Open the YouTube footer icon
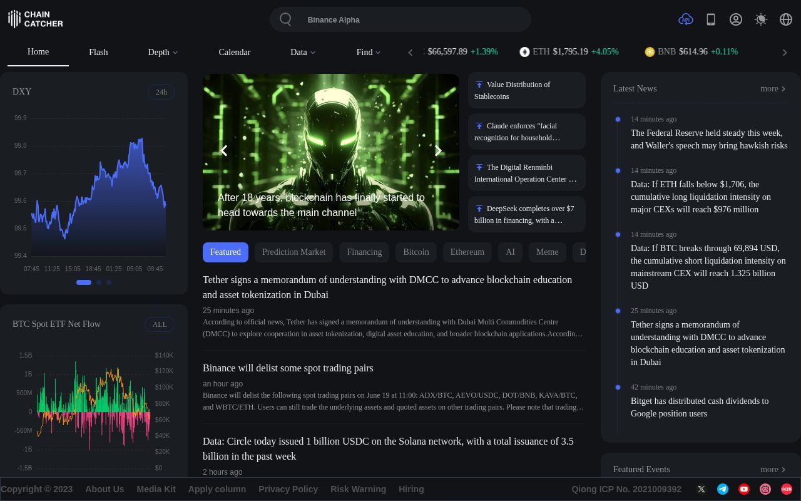801x501 pixels. 744,489
